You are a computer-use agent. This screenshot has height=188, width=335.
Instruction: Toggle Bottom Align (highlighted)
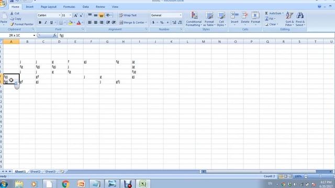(101, 15)
